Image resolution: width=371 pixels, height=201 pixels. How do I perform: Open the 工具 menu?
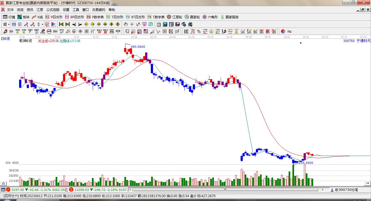coord(76,10)
